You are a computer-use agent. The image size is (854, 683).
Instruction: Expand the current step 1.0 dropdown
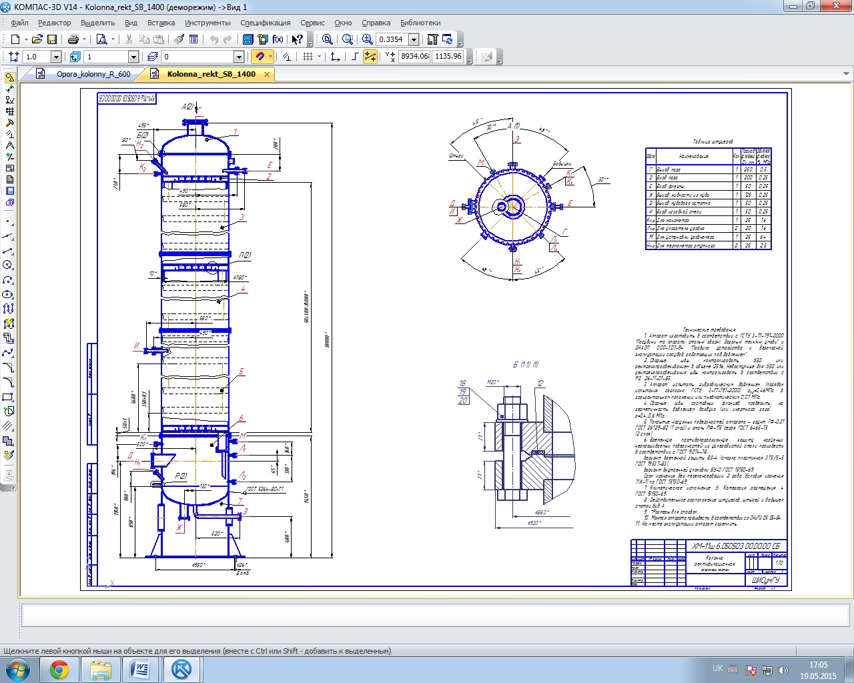point(56,57)
